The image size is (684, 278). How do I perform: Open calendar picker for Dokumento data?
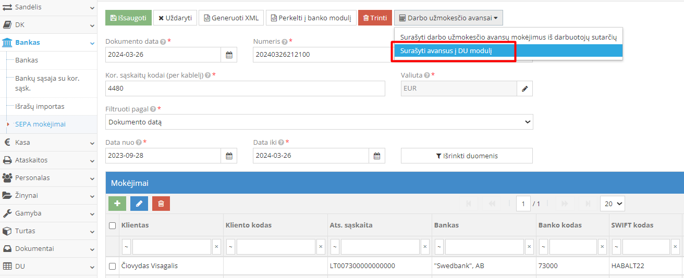(x=229, y=55)
